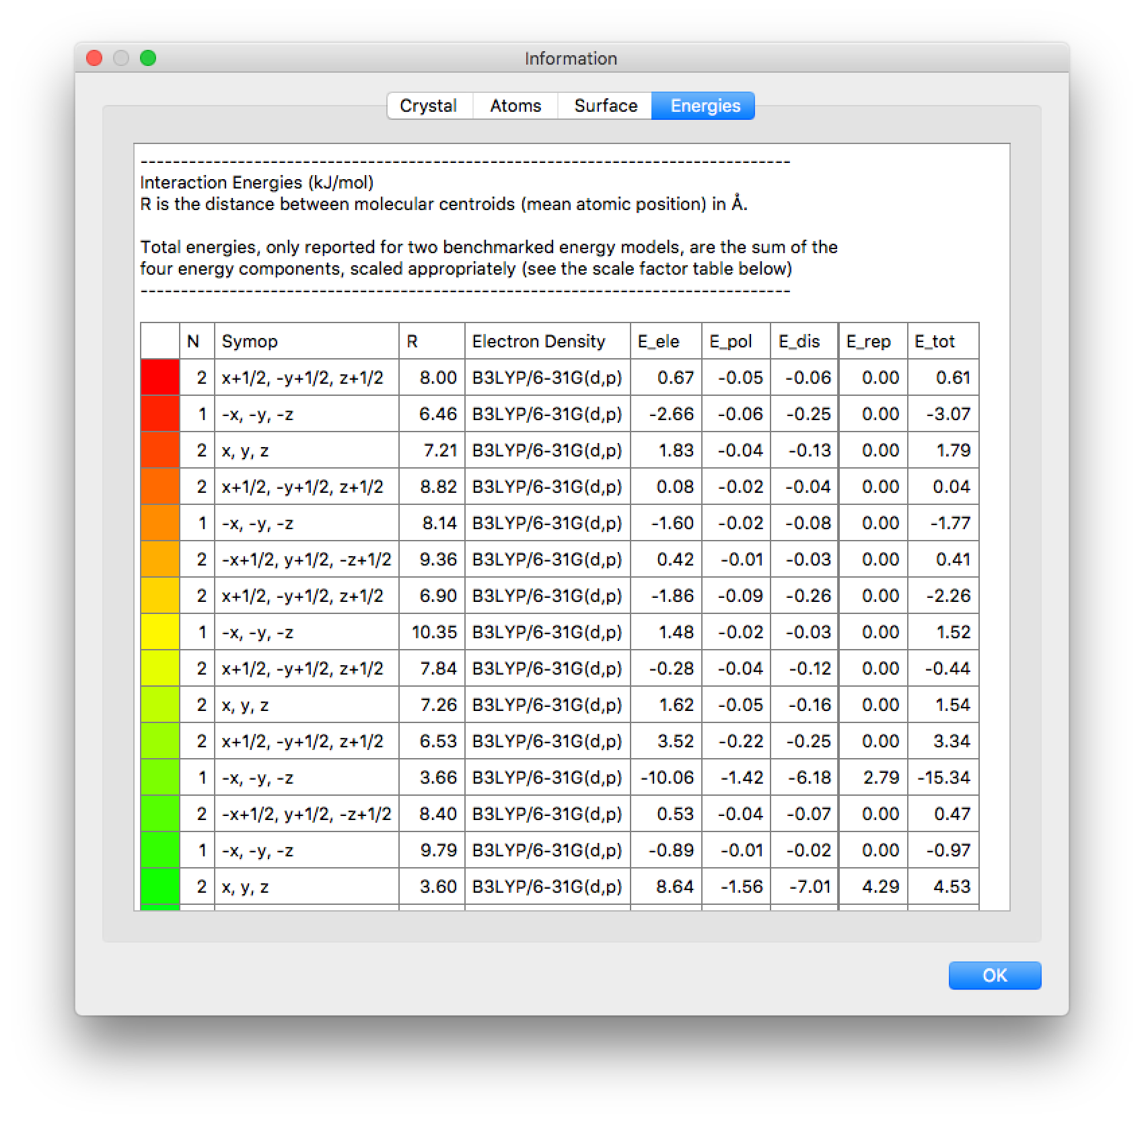
Task: Click the yellow swatch for R 10.35 row
Action: click(x=160, y=632)
